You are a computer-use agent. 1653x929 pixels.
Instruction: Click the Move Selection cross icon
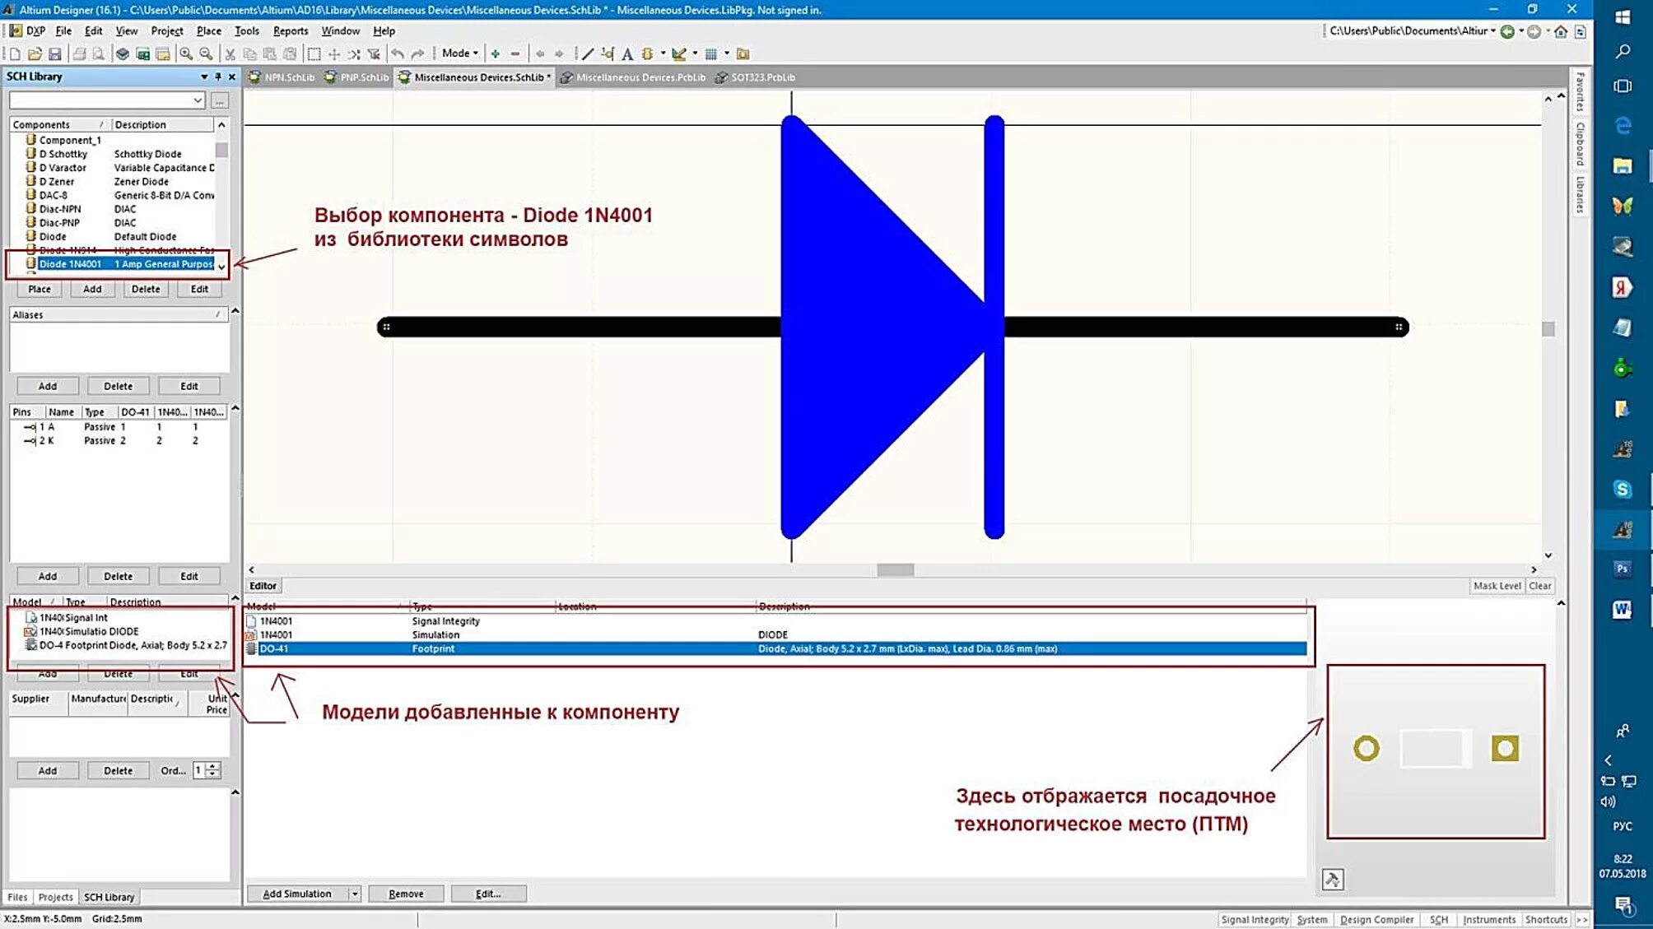(x=334, y=54)
